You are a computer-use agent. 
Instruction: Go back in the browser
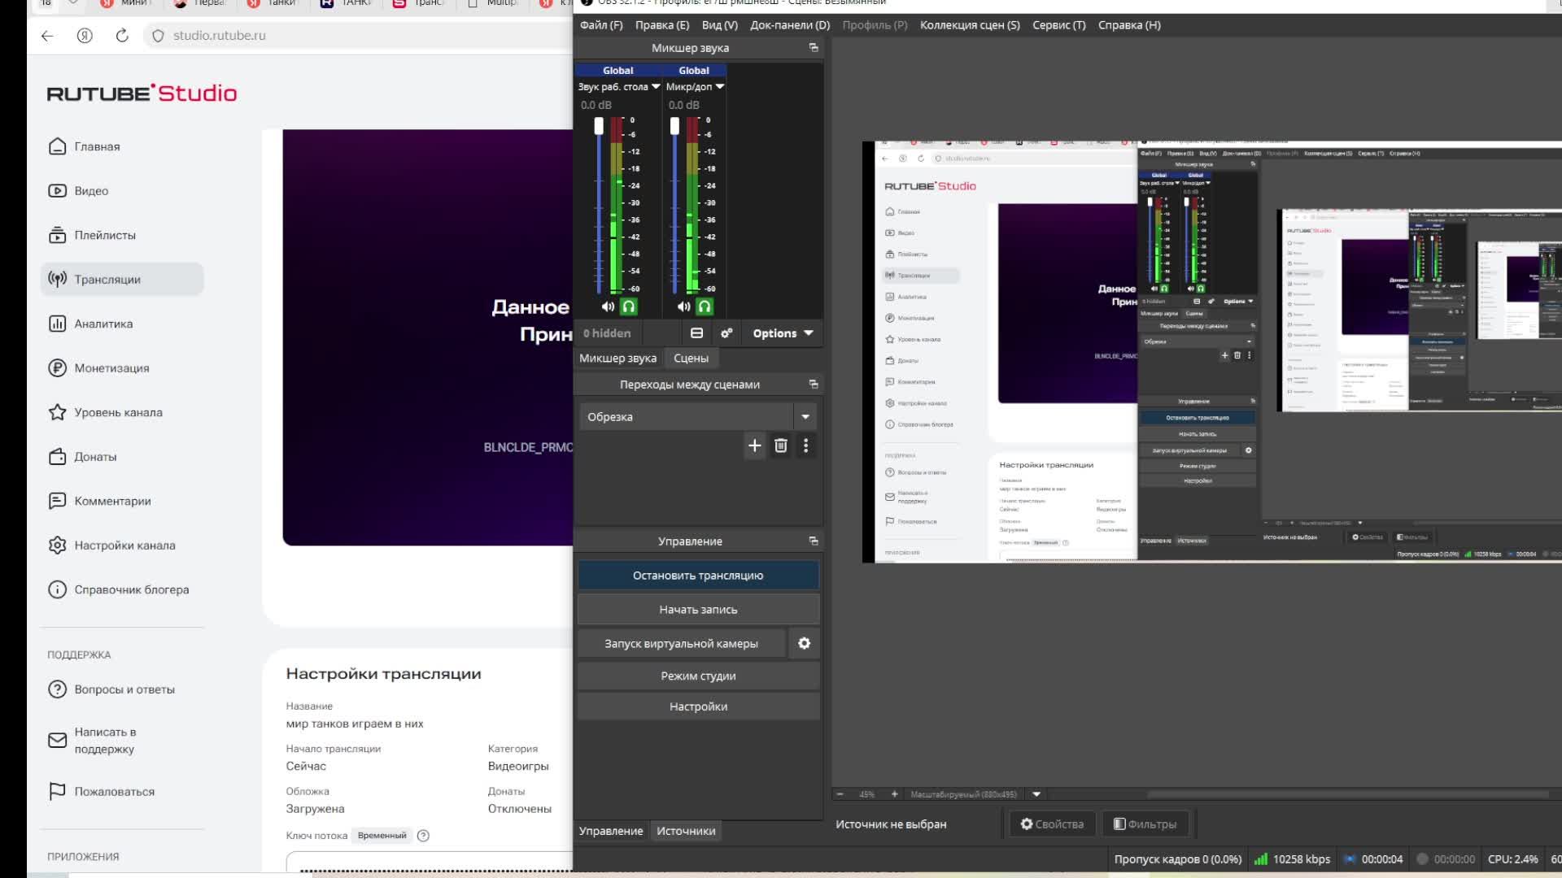point(47,36)
